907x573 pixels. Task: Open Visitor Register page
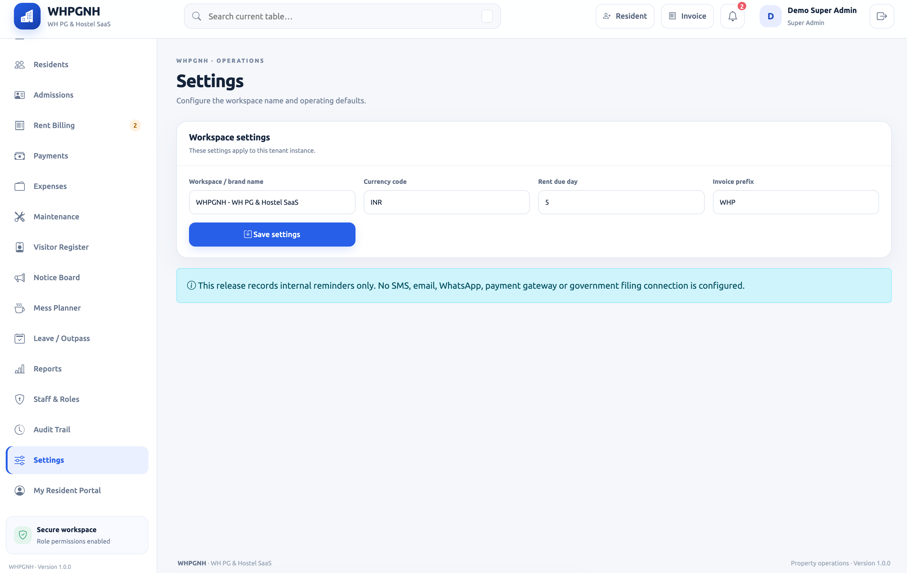[x=77, y=247]
